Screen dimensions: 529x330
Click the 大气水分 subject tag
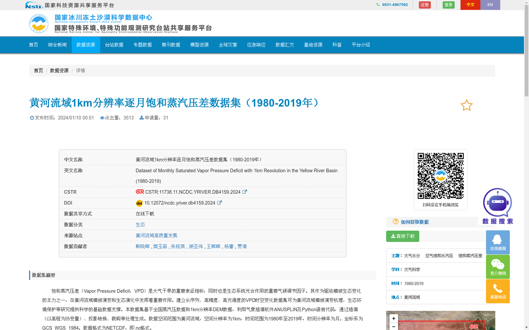click(x=412, y=256)
